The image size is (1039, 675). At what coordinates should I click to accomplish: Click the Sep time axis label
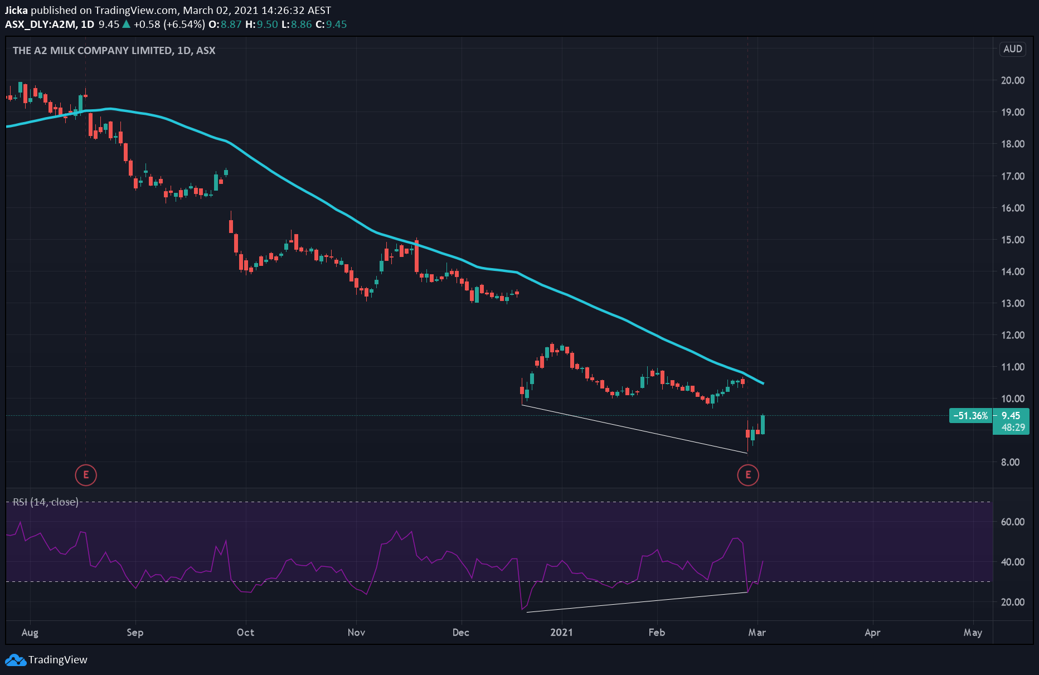[135, 633]
